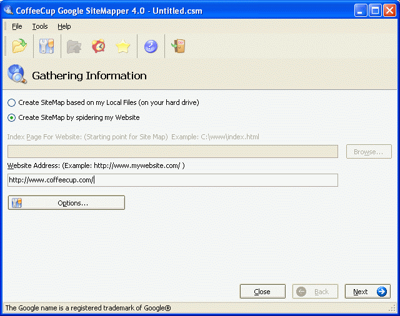400x316 pixels.
Task: Click the red alarm clock toolbar icon
Action: coord(99,46)
